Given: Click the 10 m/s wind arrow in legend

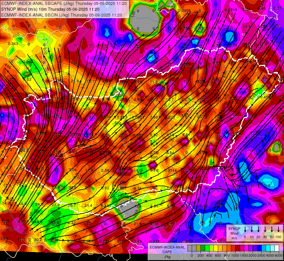Looking at the screenshot, I should pos(252,229).
